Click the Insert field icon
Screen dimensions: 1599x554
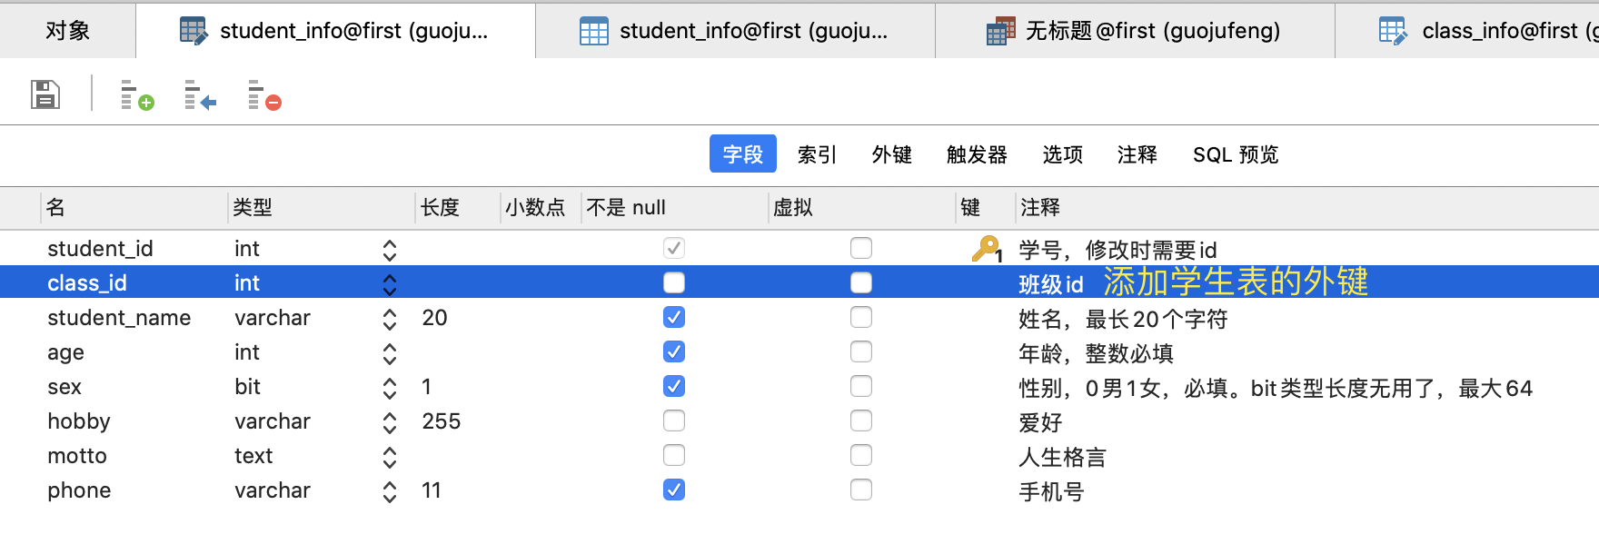click(200, 94)
